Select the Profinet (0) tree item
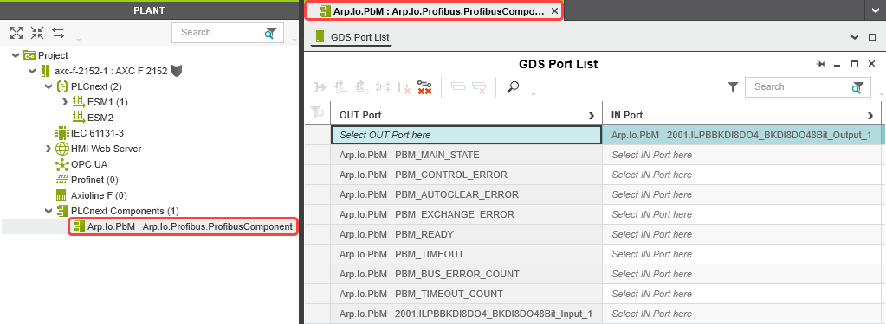The width and height of the screenshot is (886, 324). tap(94, 181)
